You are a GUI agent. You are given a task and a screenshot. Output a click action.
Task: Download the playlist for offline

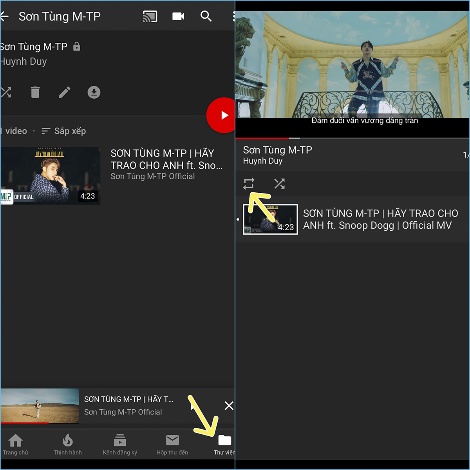(94, 92)
